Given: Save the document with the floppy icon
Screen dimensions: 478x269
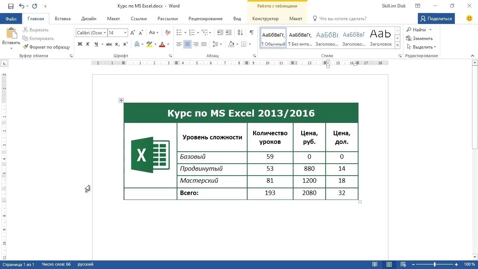Looking at the screenshot, I should pyautogui.click(x=11, y=6).
